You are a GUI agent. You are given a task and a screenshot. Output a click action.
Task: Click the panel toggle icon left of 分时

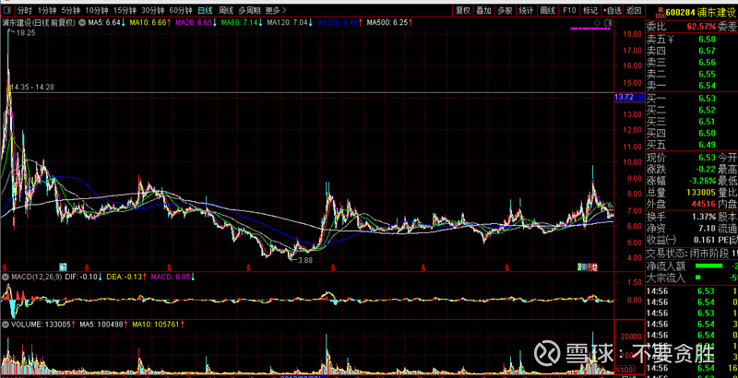coord(6,9)
